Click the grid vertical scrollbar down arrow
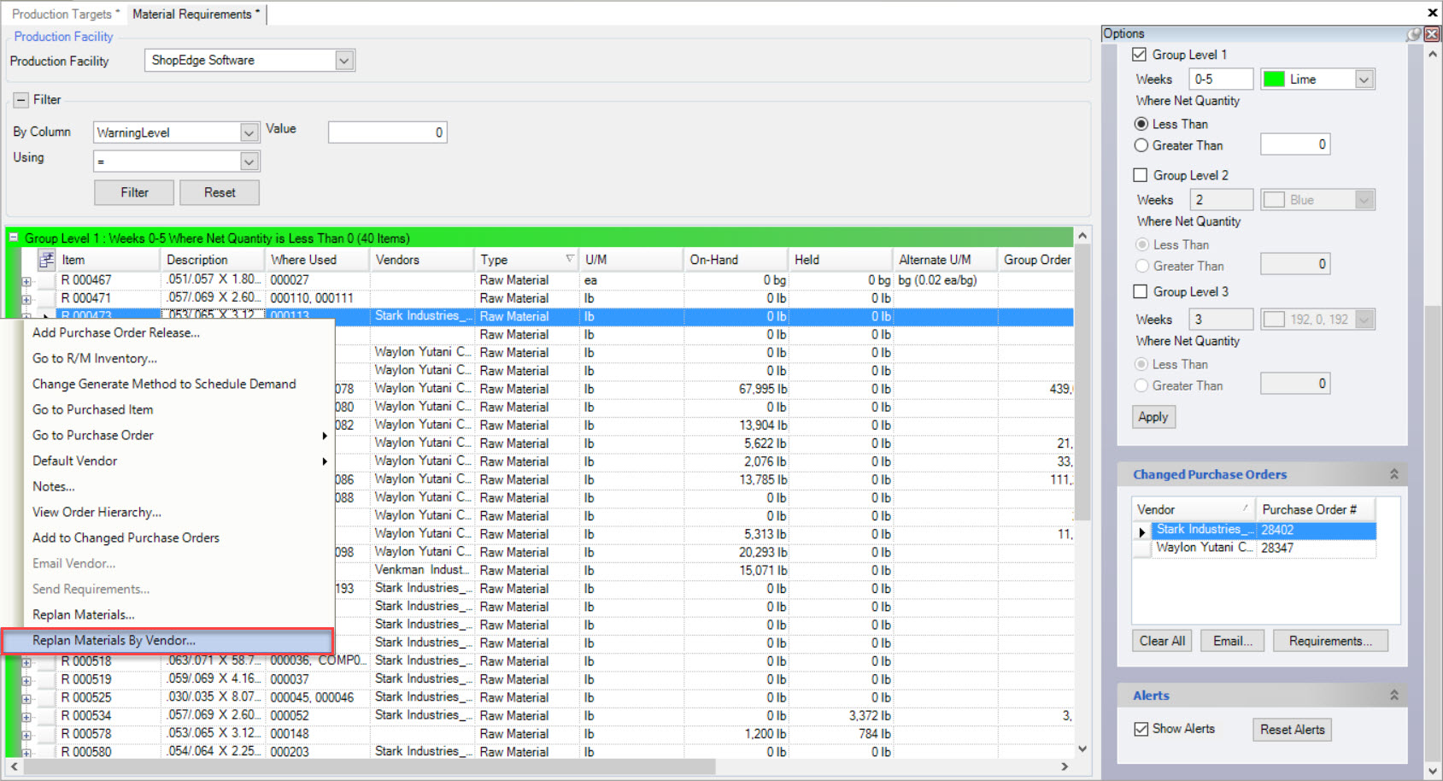 (1082, 749)
